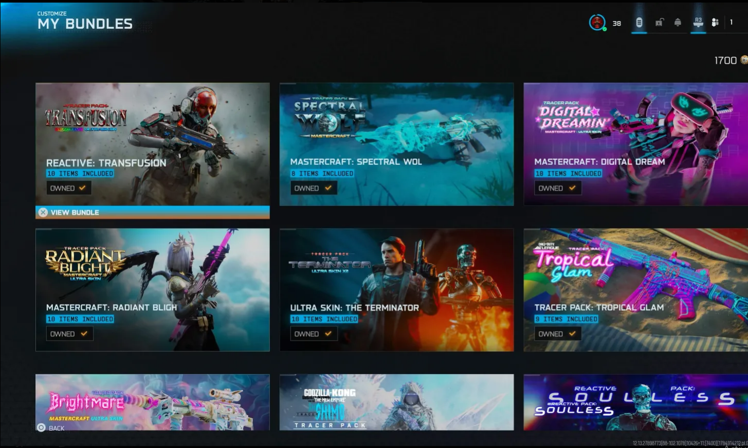Click "10 ITEMS INCLUDED" on the Radiant Blight bundle
This screenshot has width=748, height=448.
80,319
